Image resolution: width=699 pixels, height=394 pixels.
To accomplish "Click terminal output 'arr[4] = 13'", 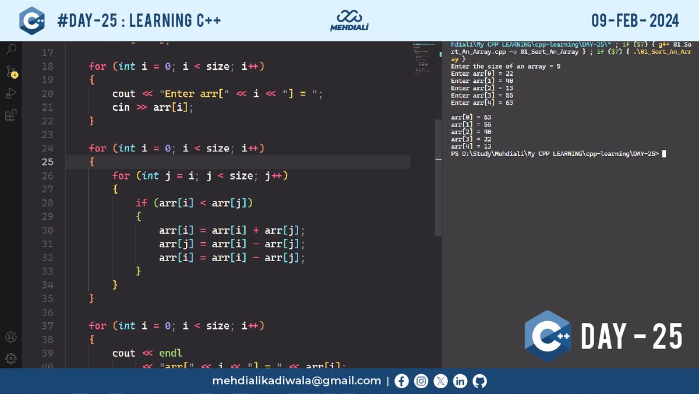I will (x=471, y=146).
